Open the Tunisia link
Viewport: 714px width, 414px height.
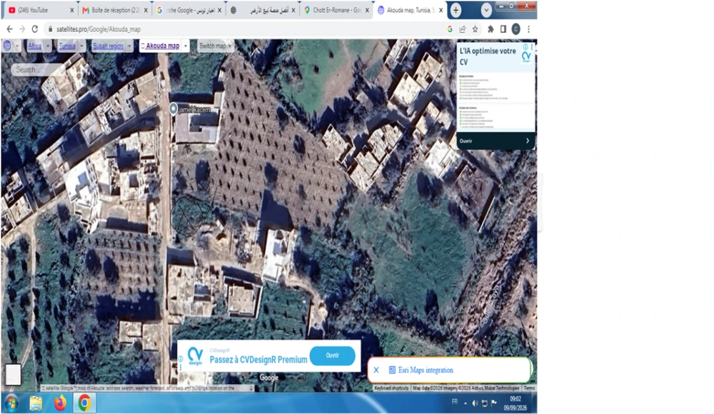pos(67,46)
